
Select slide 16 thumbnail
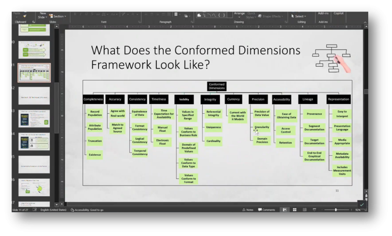pyautogui.click(x=34, y=187)
